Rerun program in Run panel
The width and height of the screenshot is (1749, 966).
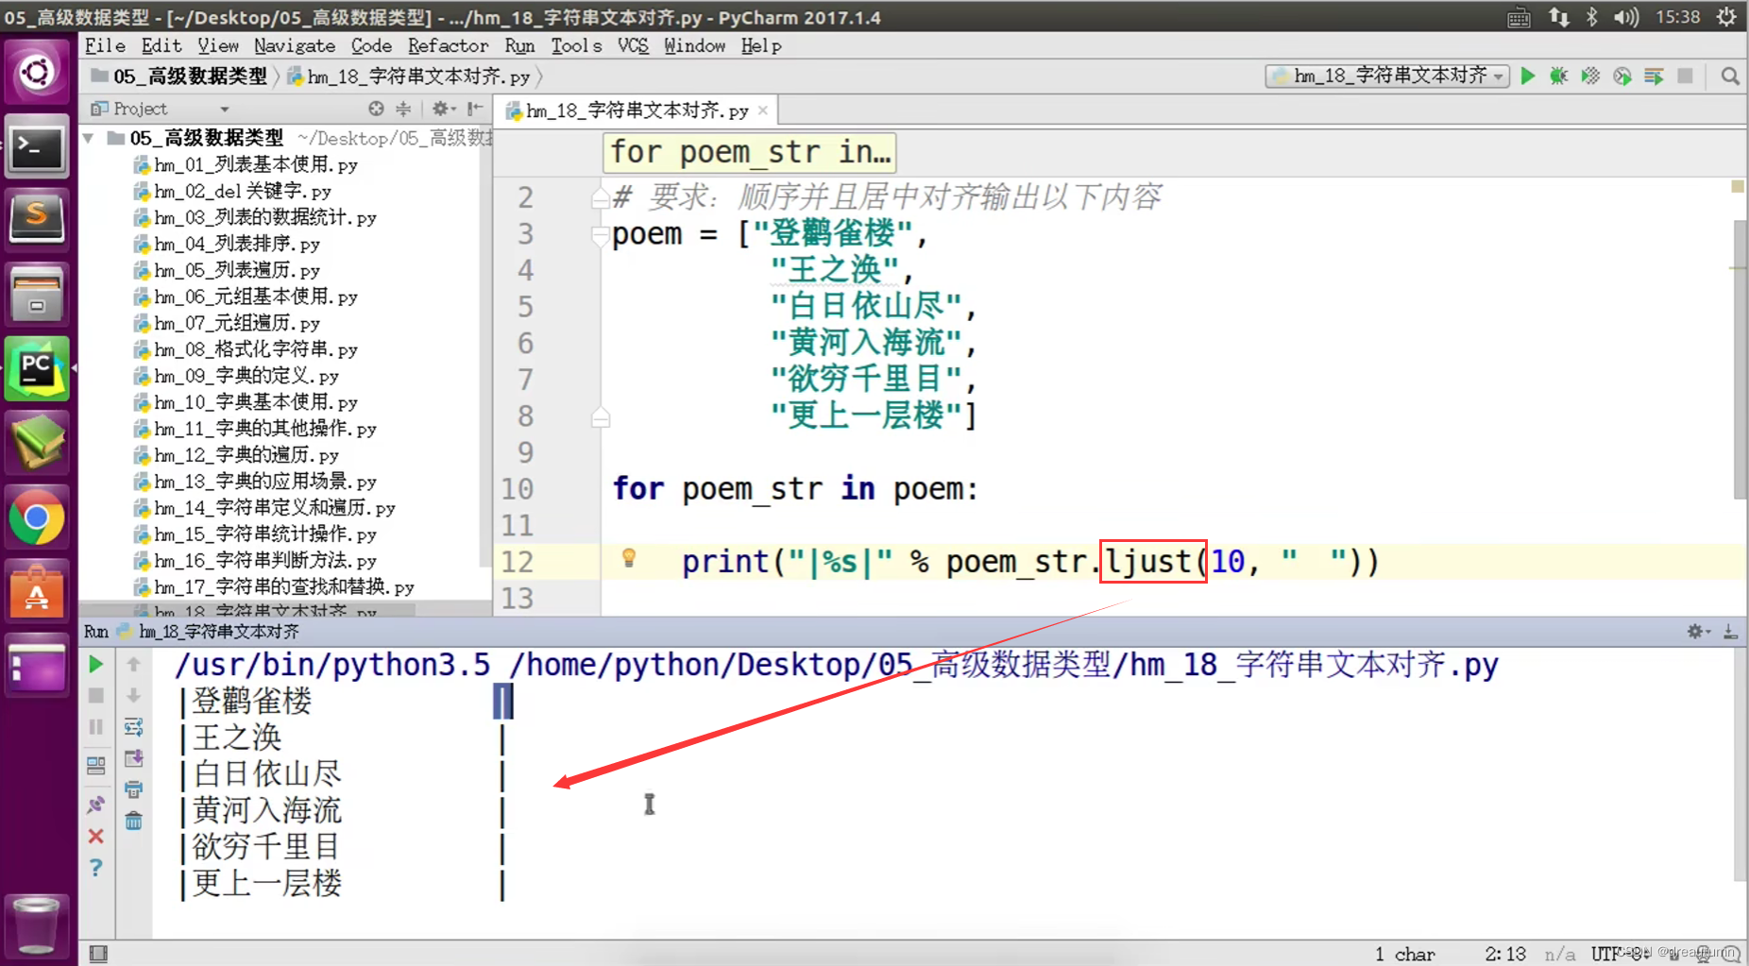tap(95, 665)
